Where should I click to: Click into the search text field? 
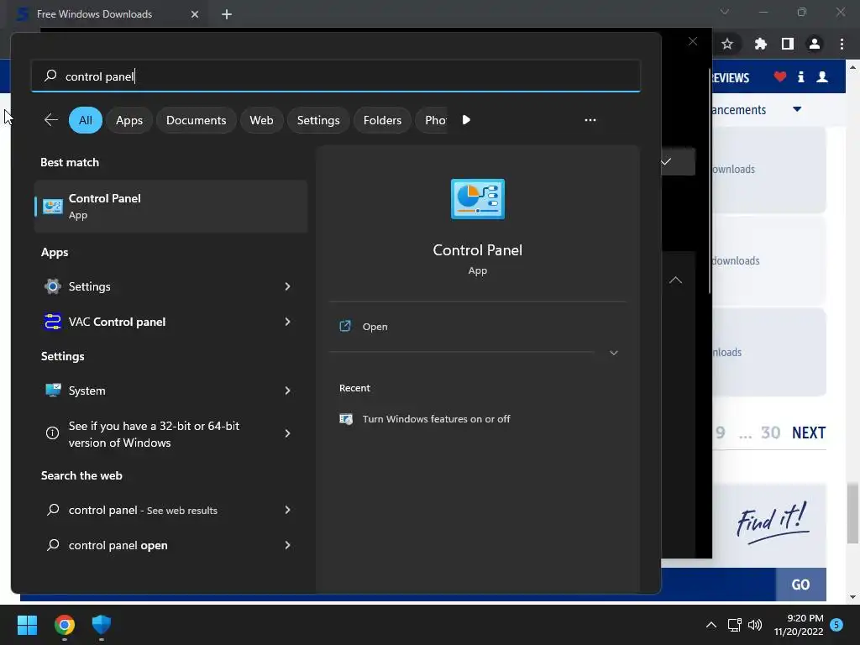[x=336, y=76]
